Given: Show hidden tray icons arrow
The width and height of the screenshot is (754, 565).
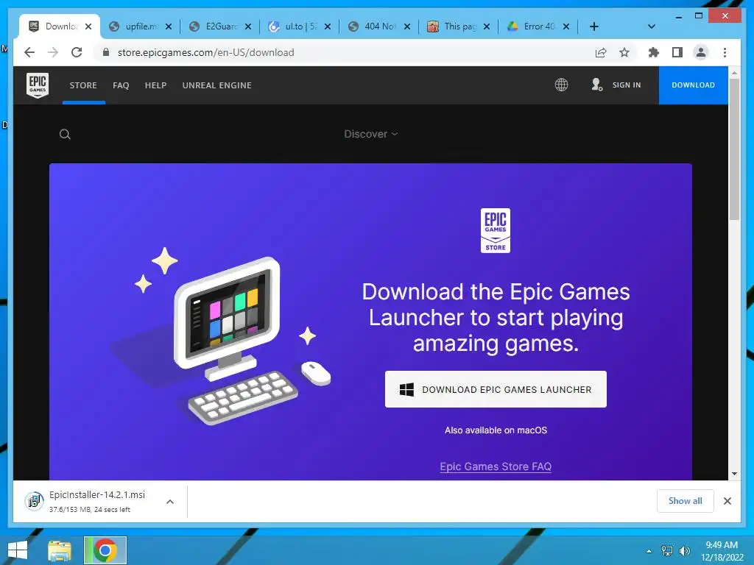Looking at the screenshot, I should coord(649,551).
